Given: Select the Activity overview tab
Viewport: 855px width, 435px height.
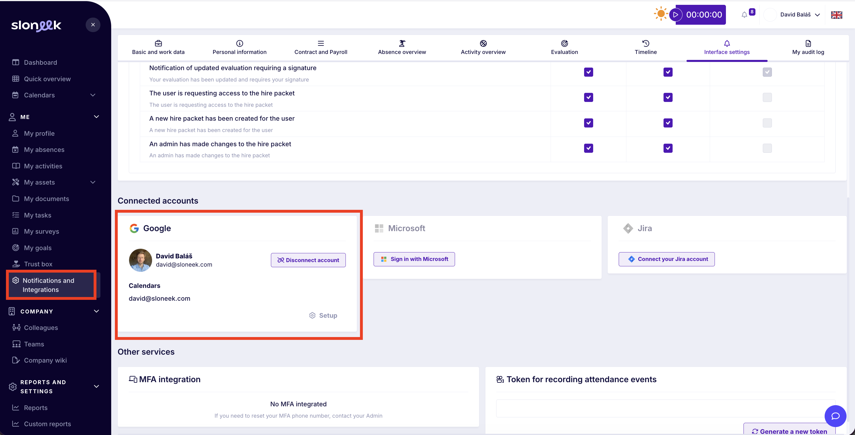Looking at the screenshot, I should pyautogui.click(x=483, y=48).
